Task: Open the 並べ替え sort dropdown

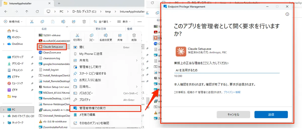Action: [102, 22]
